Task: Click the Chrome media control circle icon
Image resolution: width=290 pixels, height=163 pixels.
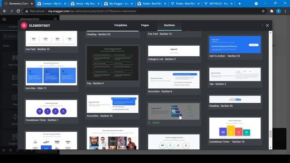Action: click(256, 4)
